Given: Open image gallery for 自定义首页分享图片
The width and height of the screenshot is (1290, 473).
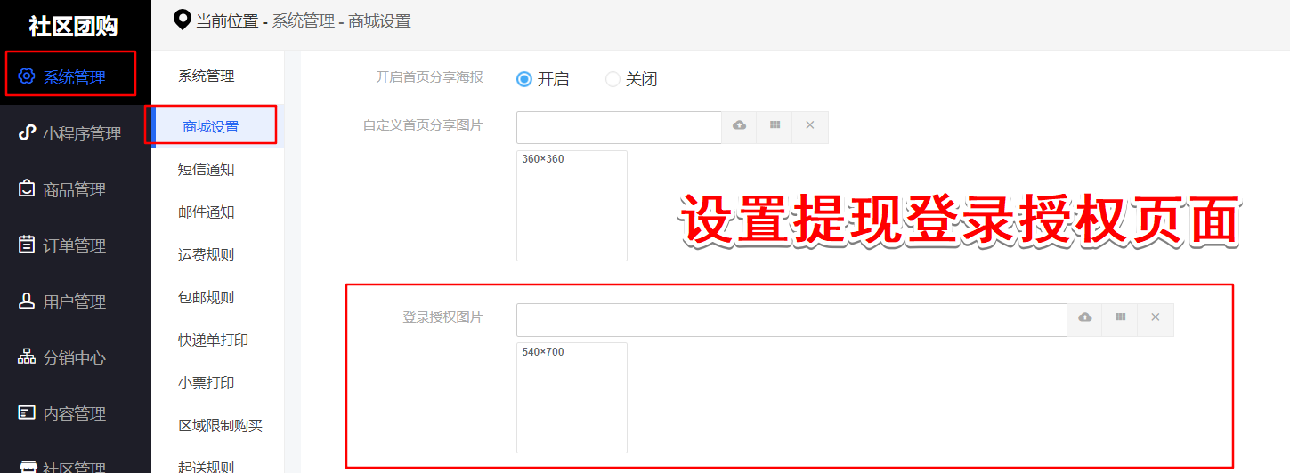Looking at the screenshot, I should click(775, 126).
